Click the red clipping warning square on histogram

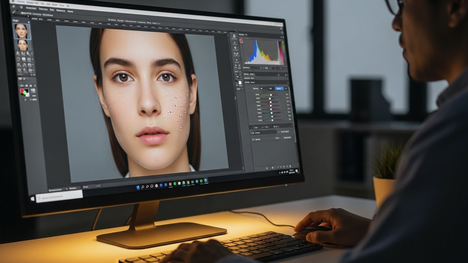point(241,41)
